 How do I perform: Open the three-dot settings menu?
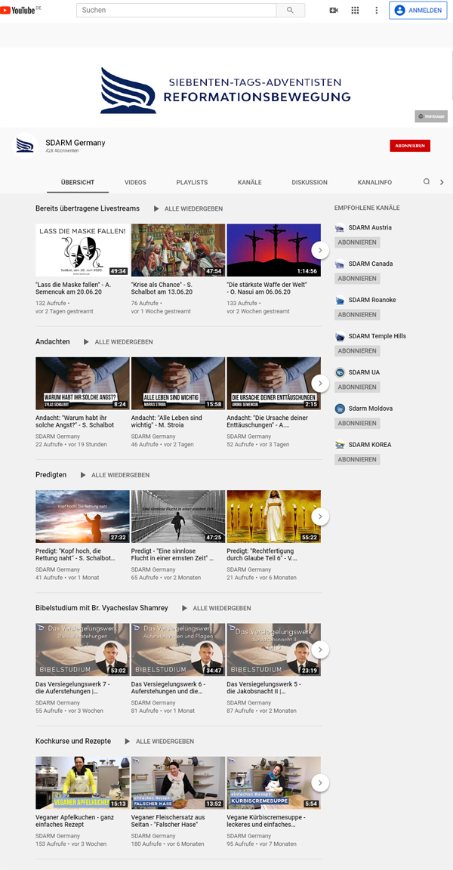point(377,10)
